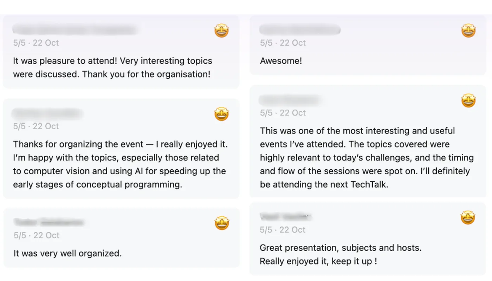Click star-eyes emoji on 'very well organized' review

coord(222,223)
